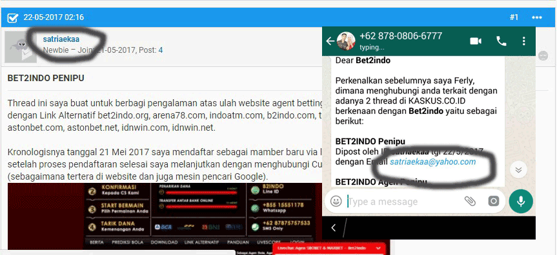The height and width of the screenshot is (255, 557).
Task: Attach a file with paperclip icon
Action: (x=470, y=201)
